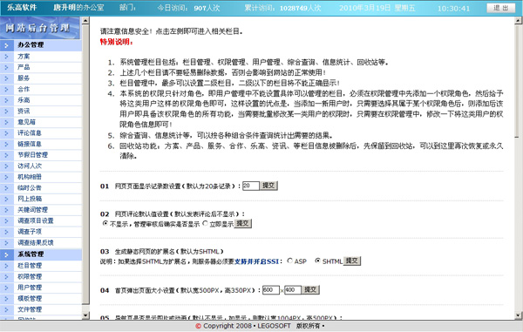Select the 立即显示 radio option

tap(205, 223)
